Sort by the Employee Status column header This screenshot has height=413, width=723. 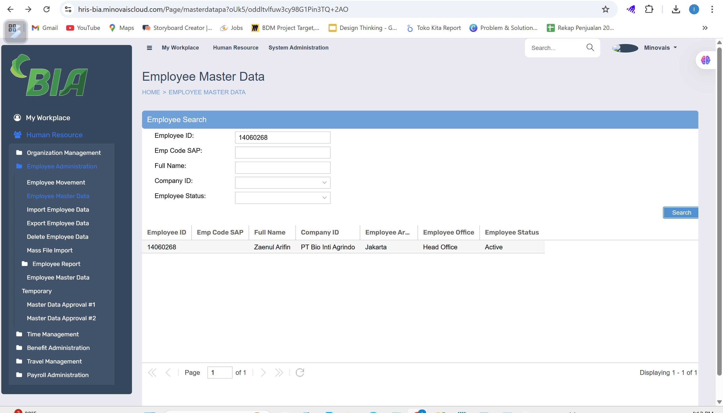[x=512, y=232]
